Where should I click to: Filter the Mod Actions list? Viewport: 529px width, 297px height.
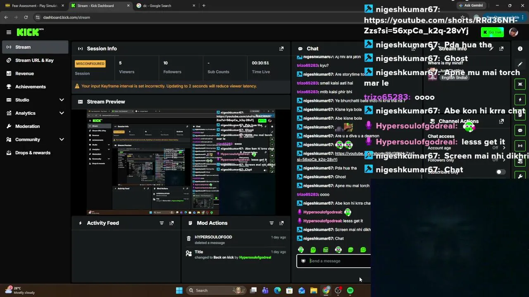click(272, 223)
